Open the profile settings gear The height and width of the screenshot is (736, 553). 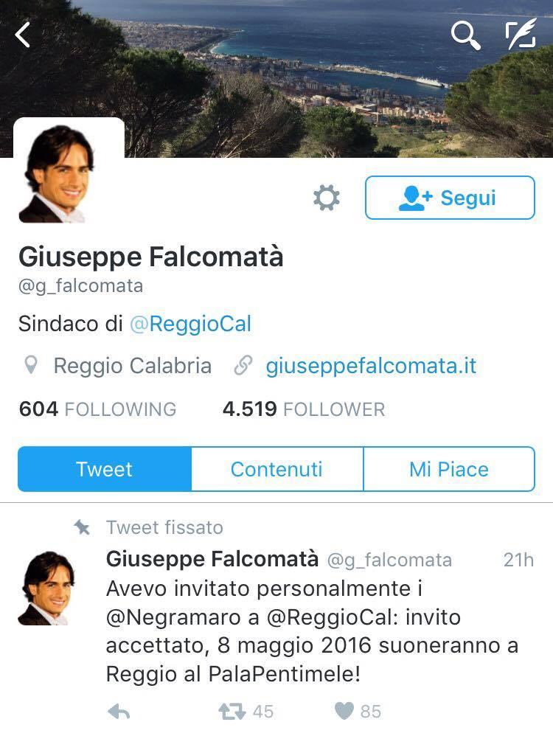click(326, 198)
